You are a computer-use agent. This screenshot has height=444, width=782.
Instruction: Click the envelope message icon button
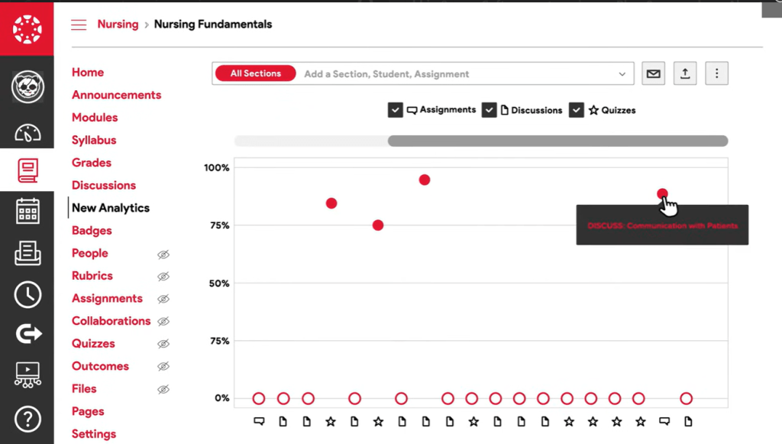(x=653, y=73)
